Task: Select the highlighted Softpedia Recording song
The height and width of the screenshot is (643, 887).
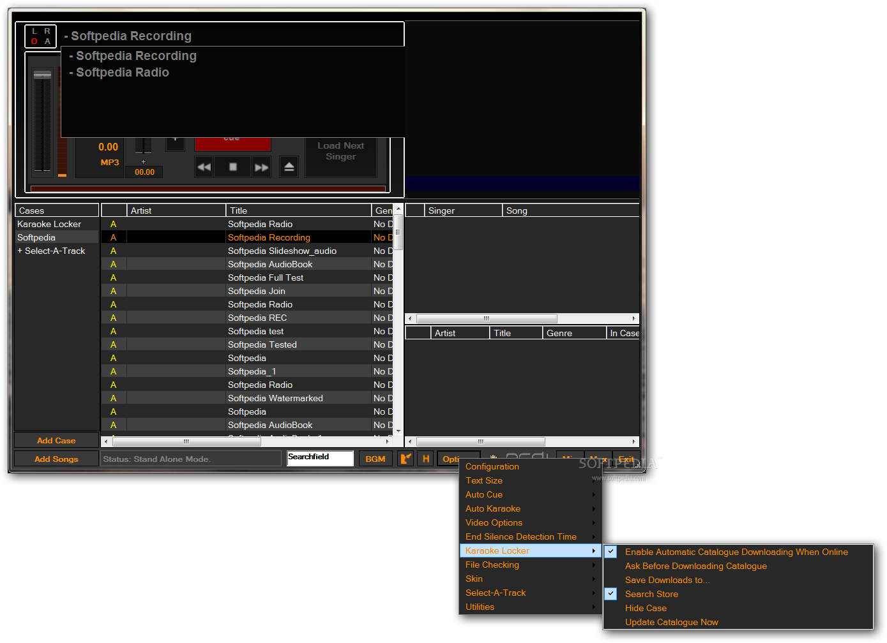Action: coord(247,237)
